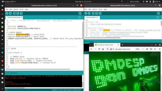The width and height of the screenshot is (162, 91).
Task: Show applications grid in dock
Action: [2, 88]
